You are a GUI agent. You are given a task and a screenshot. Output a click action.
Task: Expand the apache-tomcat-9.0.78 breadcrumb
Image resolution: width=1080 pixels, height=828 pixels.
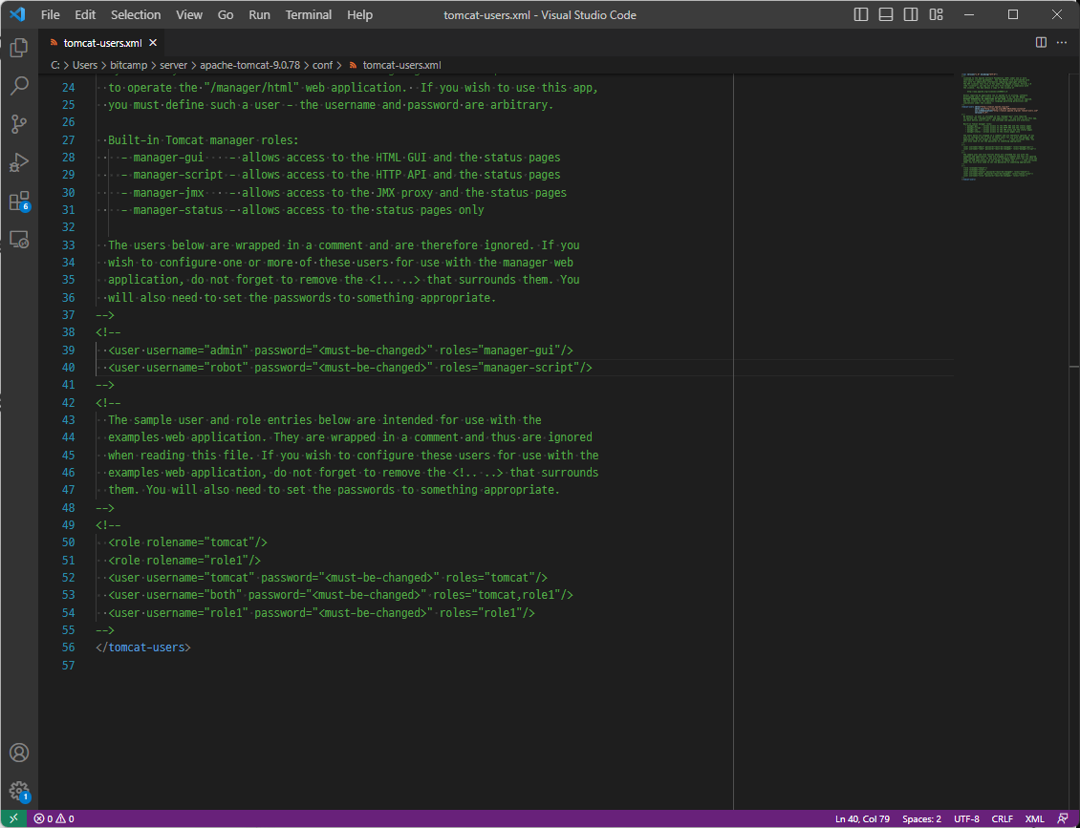point(250,65)
